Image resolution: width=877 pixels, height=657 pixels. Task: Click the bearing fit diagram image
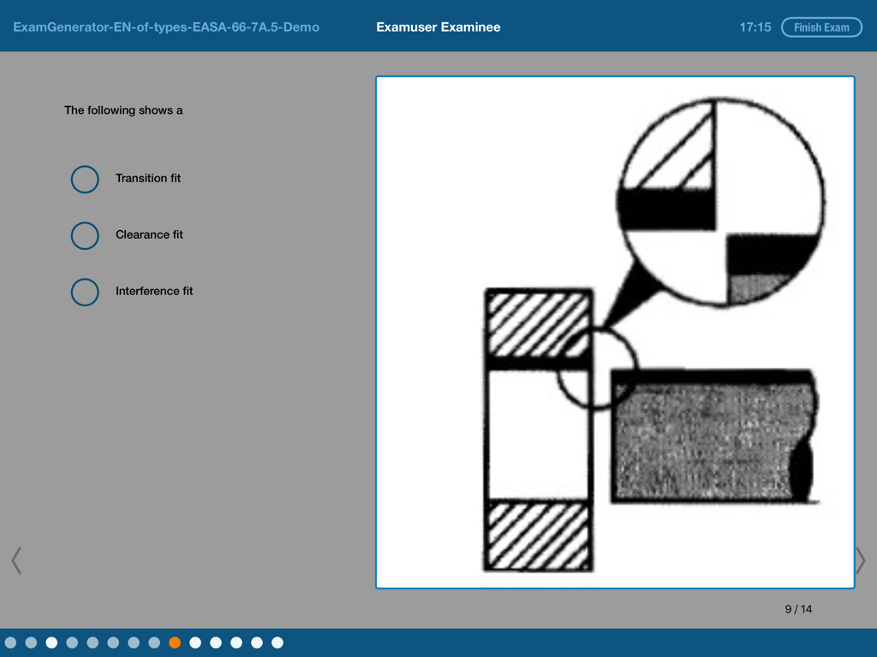[614, 332]
